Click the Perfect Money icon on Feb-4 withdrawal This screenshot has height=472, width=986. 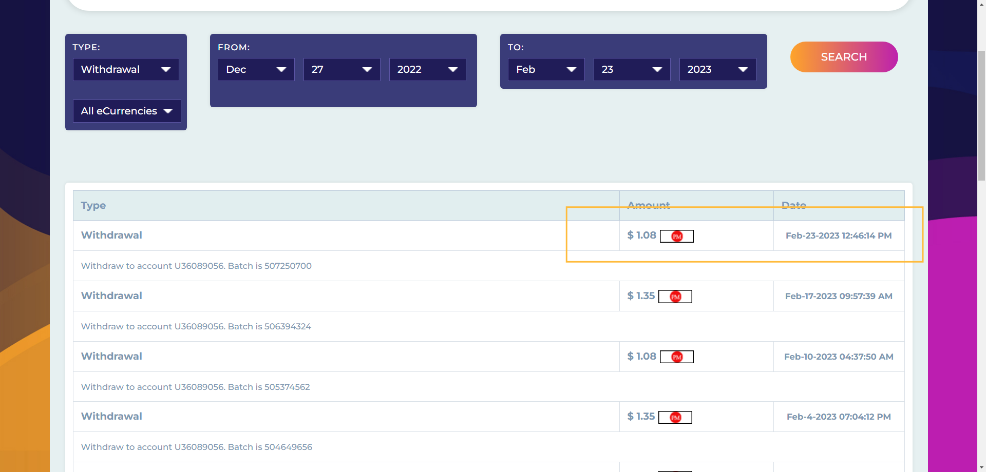[x=675, y=418]
